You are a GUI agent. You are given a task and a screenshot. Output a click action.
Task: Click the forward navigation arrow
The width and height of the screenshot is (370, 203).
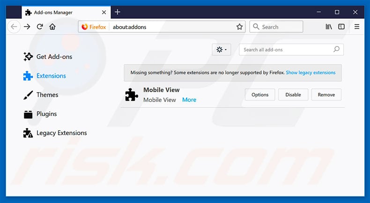click(x=27, y=27)
